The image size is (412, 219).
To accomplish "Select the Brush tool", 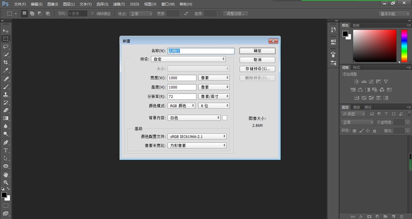I will click(x=6, y=87).
